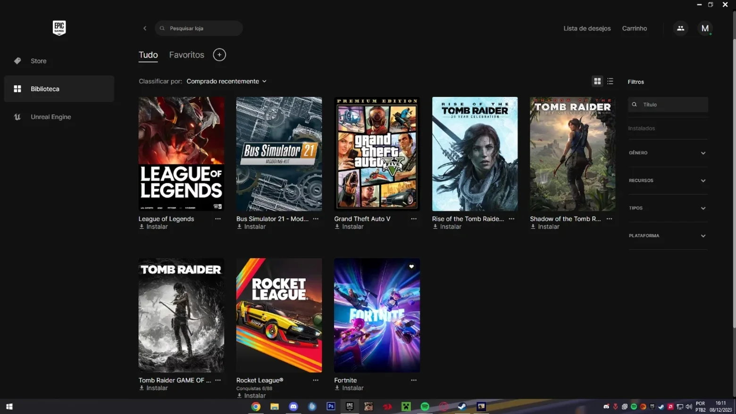This screenshot has width=736, height=414.
Task: Open the Bus Simulator 21 cover
Action: coord(279,154)
